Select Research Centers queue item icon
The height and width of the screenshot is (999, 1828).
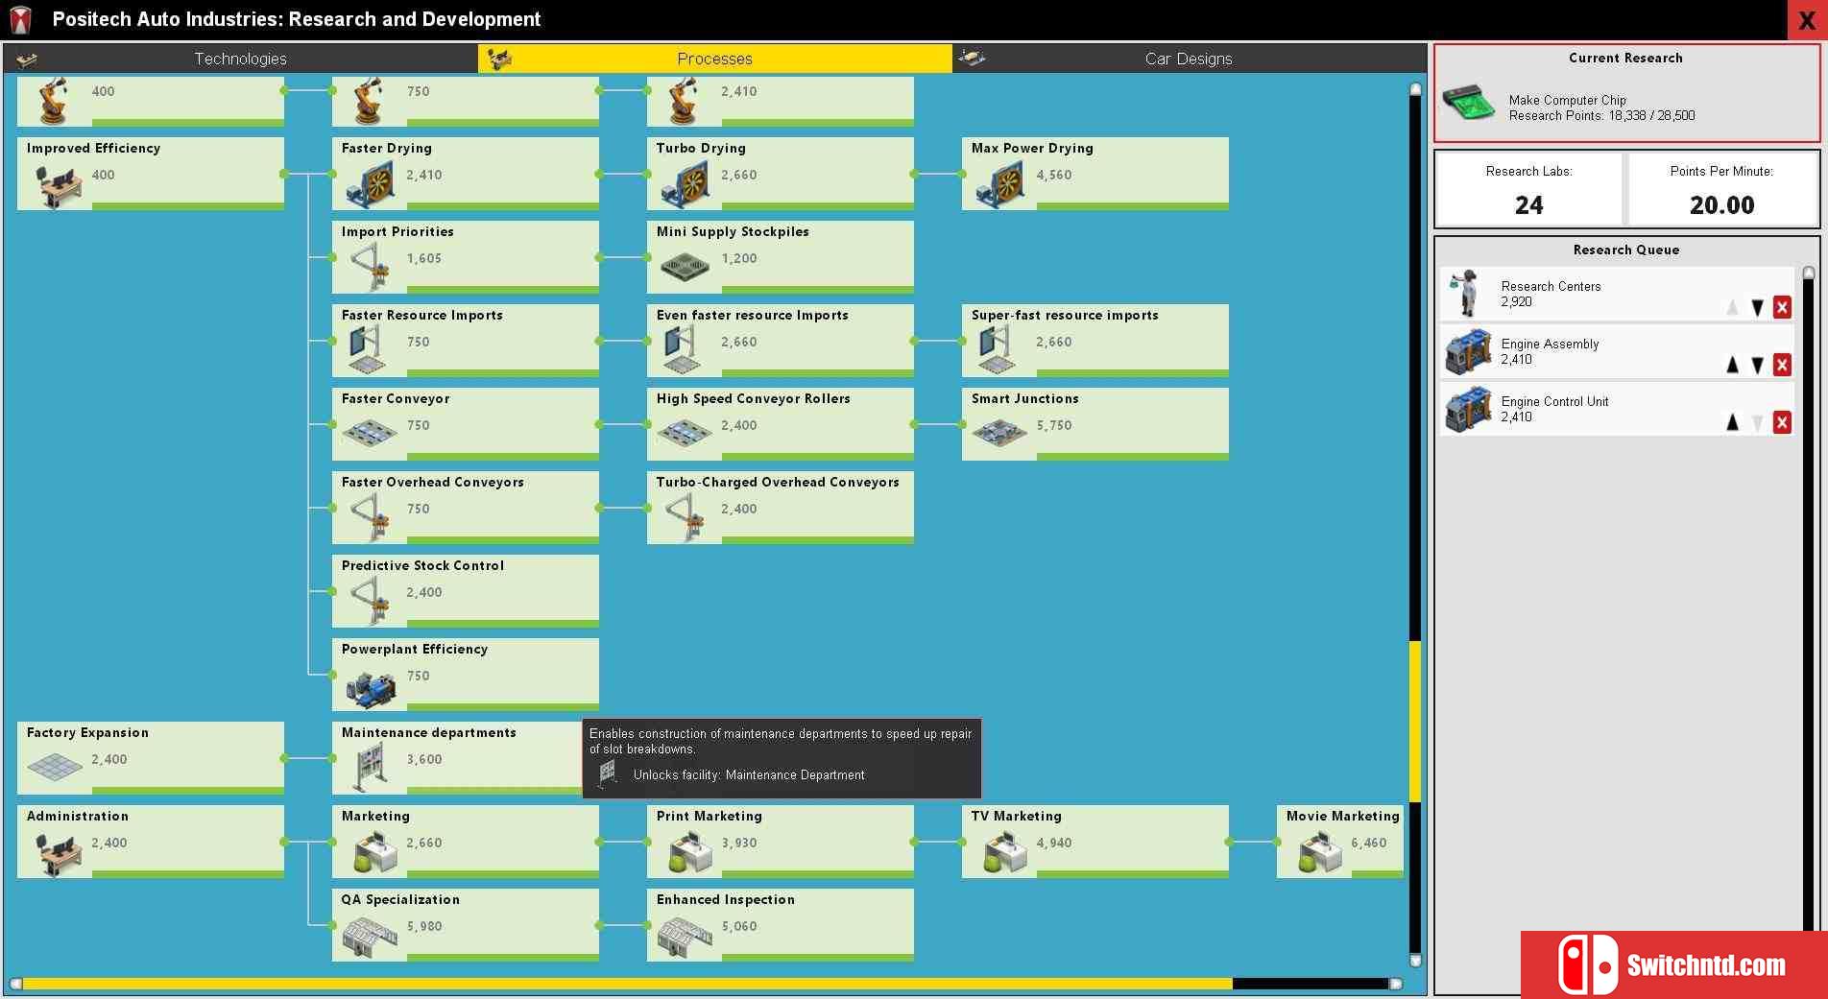[1467, 294]
